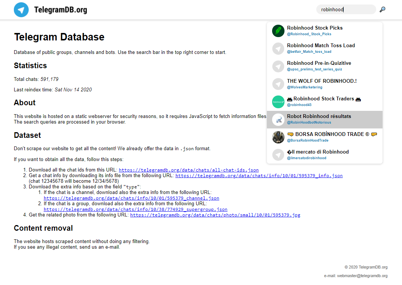Click the Dataset heading
This screenshot has width=402, height=285.
pos(27,135)
